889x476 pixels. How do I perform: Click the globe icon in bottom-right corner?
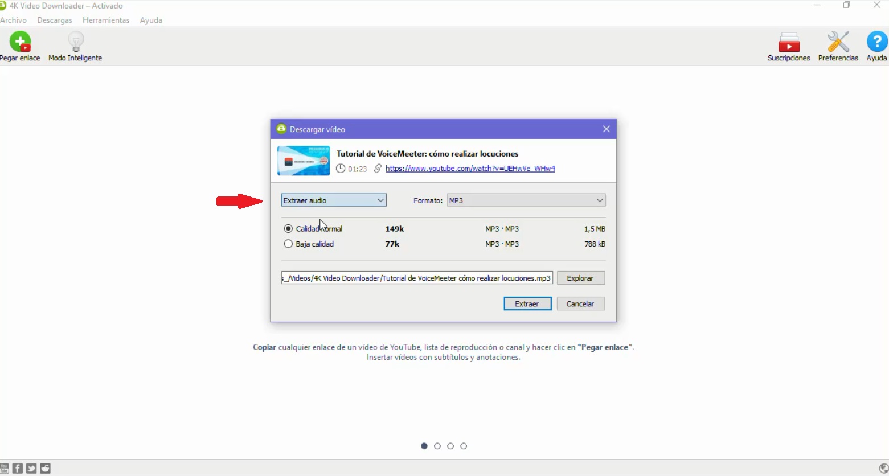883,468
